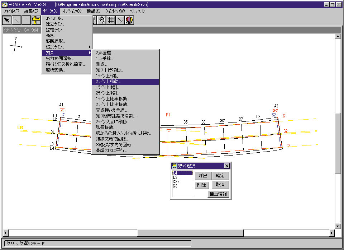Select 2ライン上比率移動... entry
The width and height of the screenshot is (344, 250).
point(125,105)
